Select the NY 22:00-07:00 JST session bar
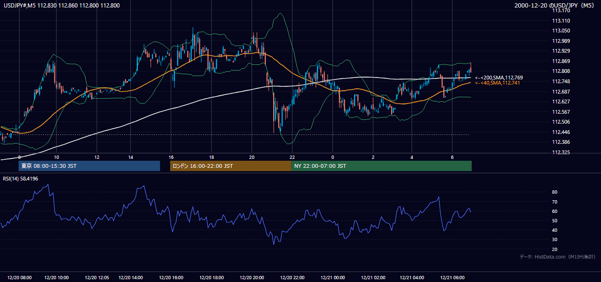The image size is (601, 282). click(381, 166)
